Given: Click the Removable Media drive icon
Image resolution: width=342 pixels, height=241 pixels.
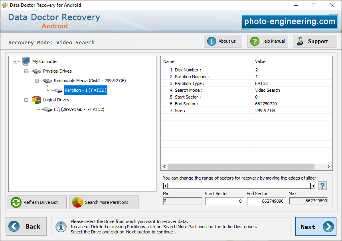Looking at the screenshot, I should coord(47,81).
